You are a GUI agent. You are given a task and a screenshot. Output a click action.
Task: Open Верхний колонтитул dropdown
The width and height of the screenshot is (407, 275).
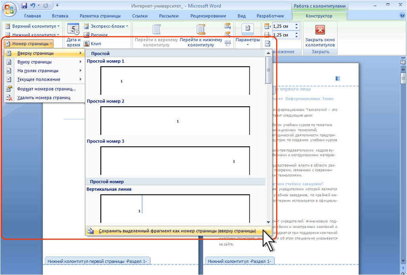pos(33,26)
